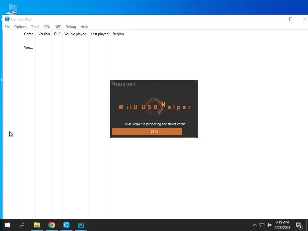Open the notification center icon
Viewport: 308px width, 231px height.
click(x=298, y=225)
